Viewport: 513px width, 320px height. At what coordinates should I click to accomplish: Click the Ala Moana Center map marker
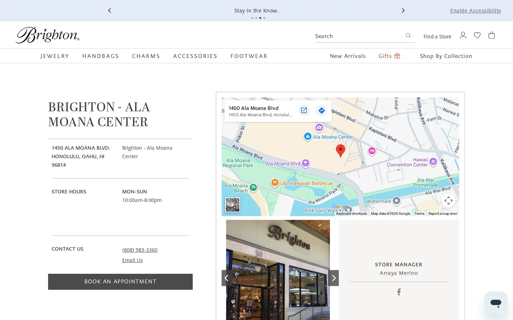[x=307, y=137]
